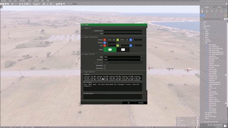This screenshot has height=128, width=228.
Task: Open the Help menu
Action: click(x=48, y=1)
